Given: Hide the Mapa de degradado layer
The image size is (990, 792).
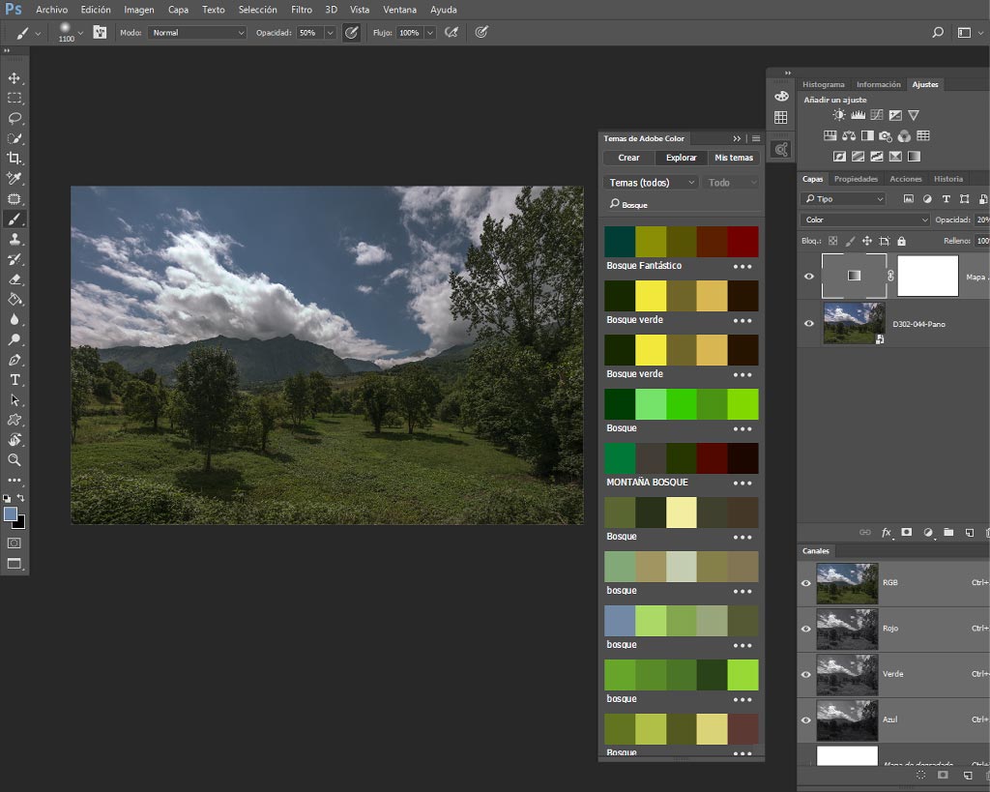Looking at the screenshot, I should point(809,276).
